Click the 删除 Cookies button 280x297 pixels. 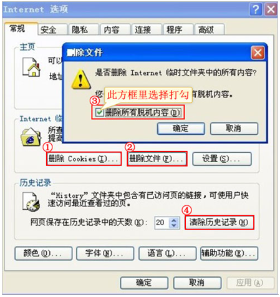[84, 159]
